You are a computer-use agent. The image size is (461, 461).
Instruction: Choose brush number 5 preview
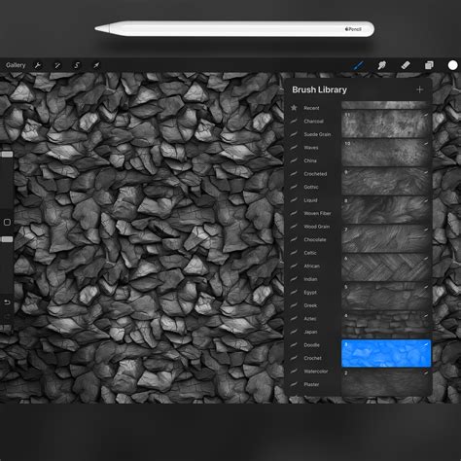[x=386, y=297]
